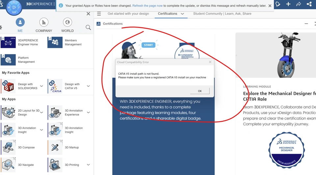Image resolution: width=316 pixels, height=175 pixels.
Task: Click the Certifications widget icon
Action: (98, 24)
